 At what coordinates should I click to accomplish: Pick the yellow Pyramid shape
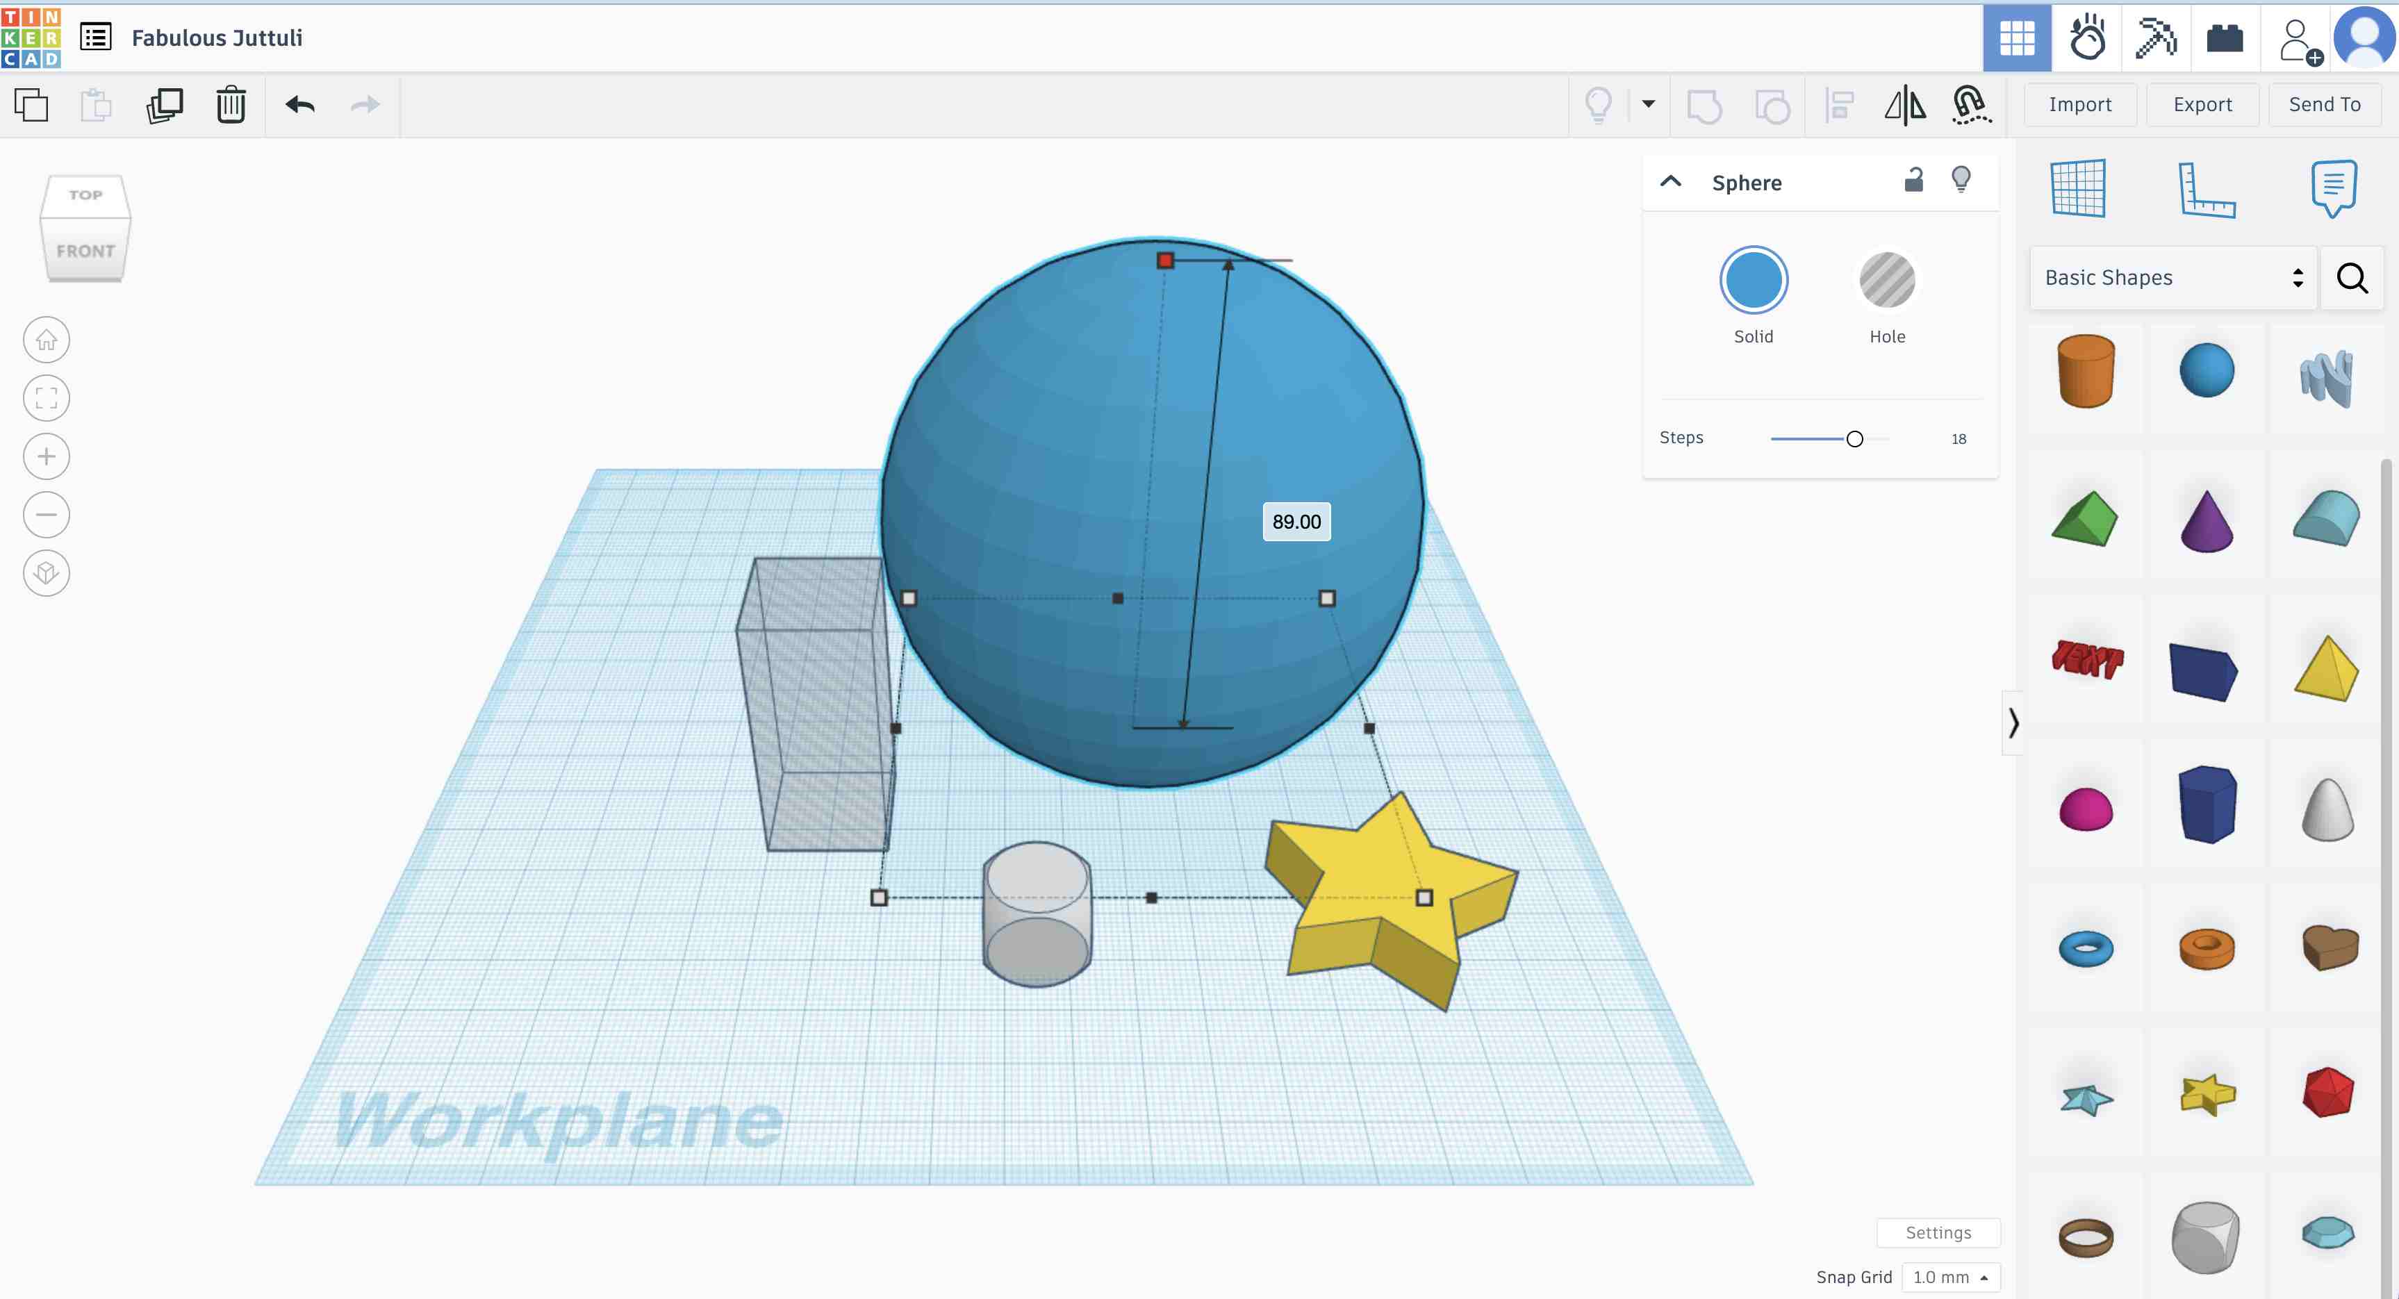2326,667
